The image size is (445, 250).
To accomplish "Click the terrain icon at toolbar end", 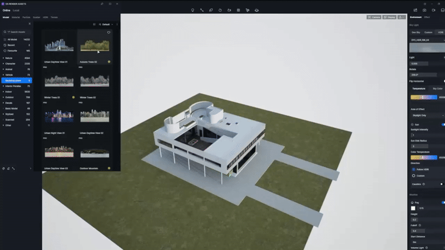I will [256, 10].
